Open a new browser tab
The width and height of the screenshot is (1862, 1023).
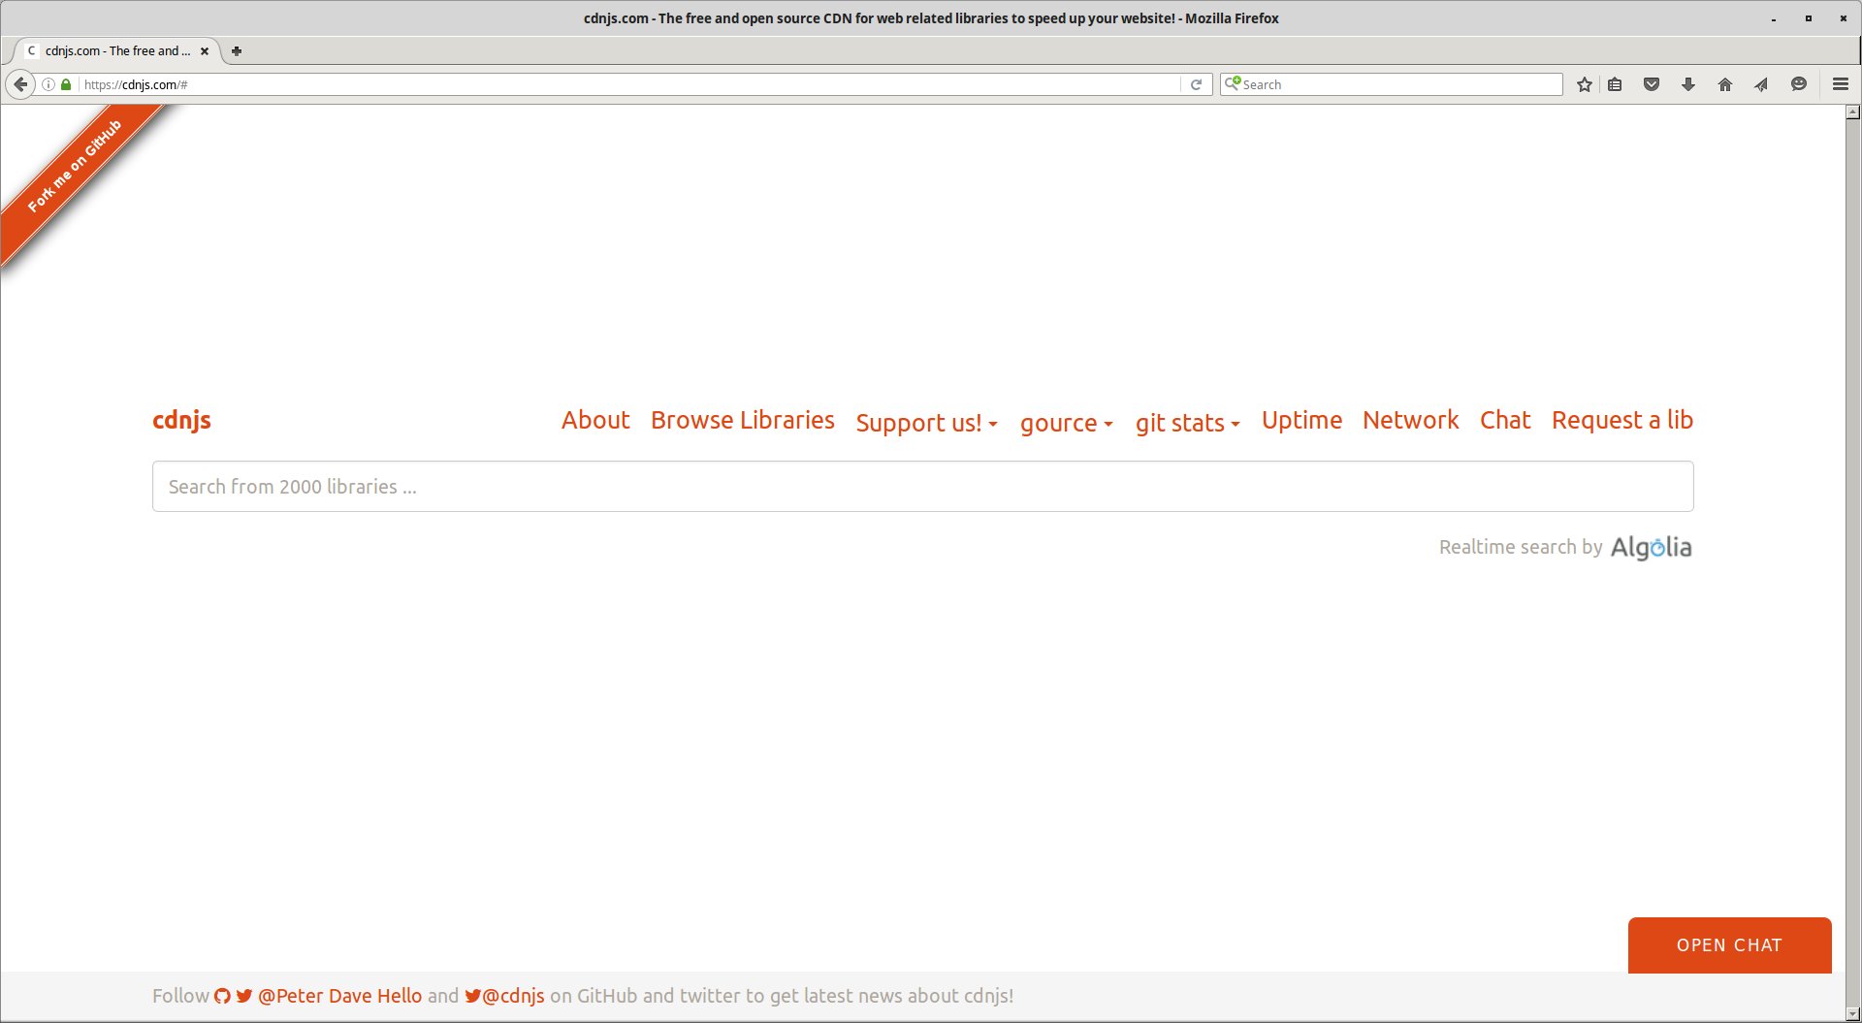click(237, 51)
